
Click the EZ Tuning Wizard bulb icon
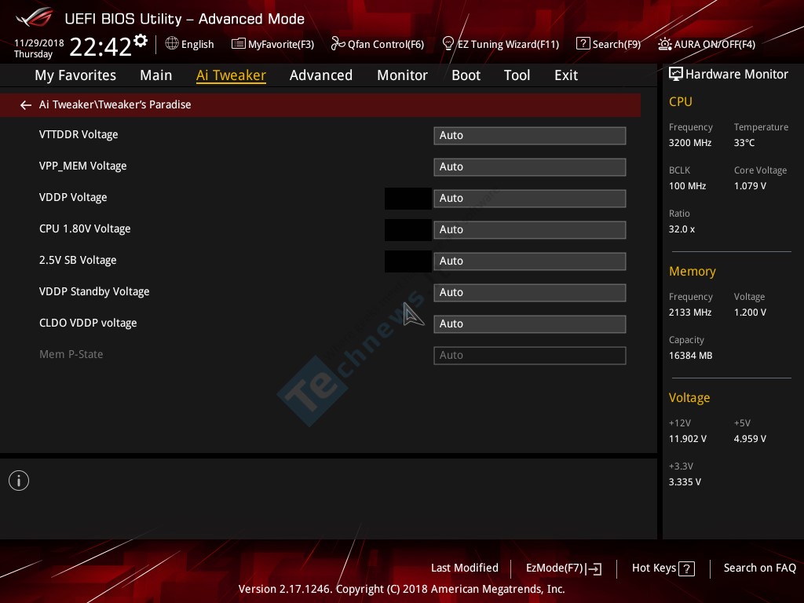click(448, 44)
